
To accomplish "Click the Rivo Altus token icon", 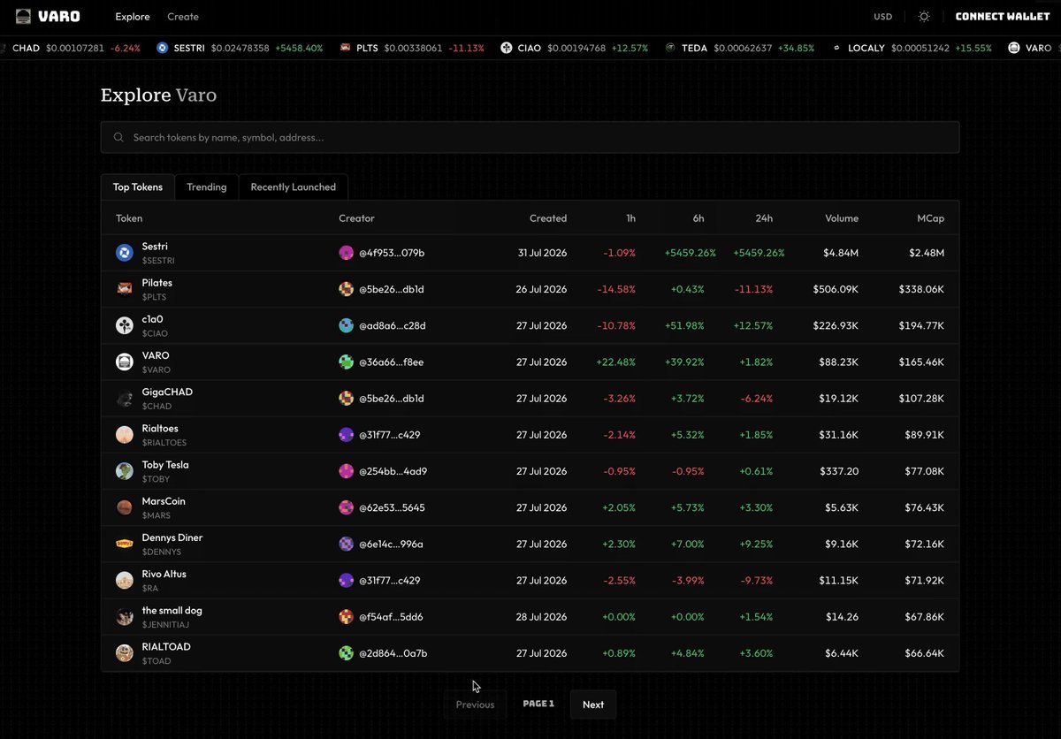I will [125, 581].
